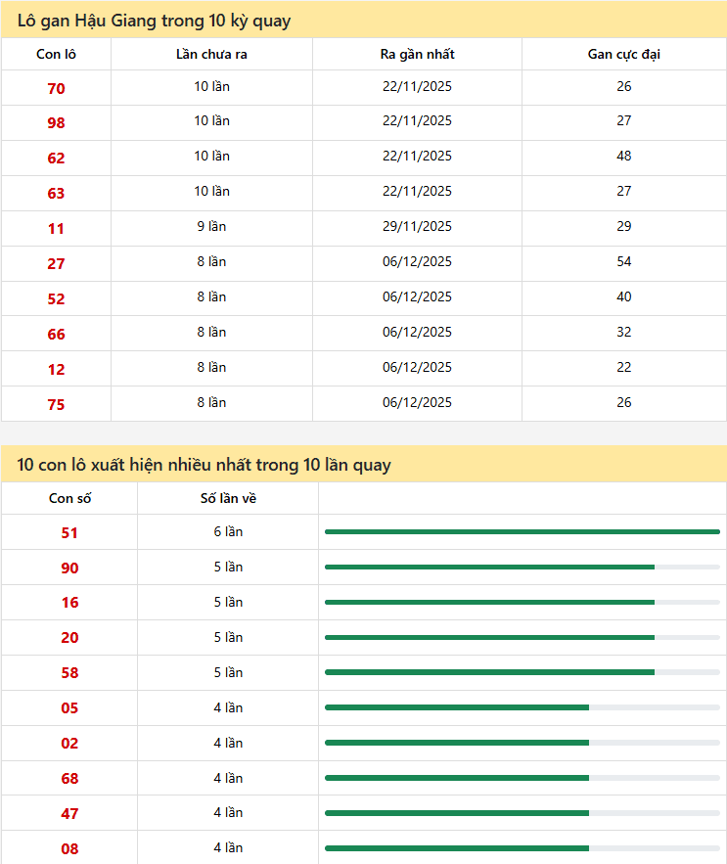Select lô number 62 in red

56,159
